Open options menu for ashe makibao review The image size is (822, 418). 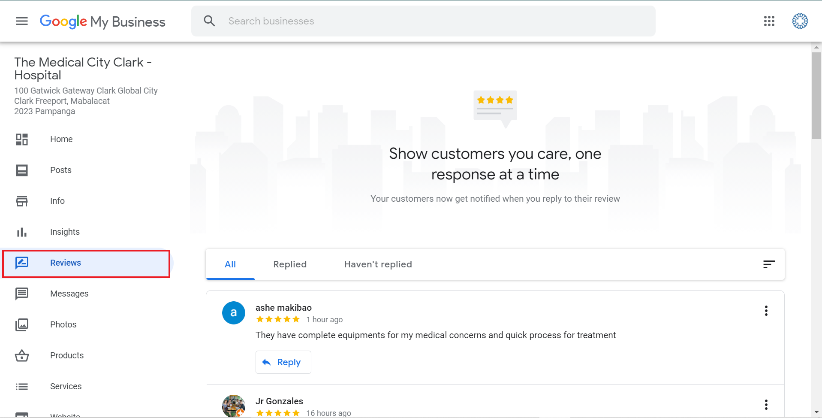pos(766,311)
